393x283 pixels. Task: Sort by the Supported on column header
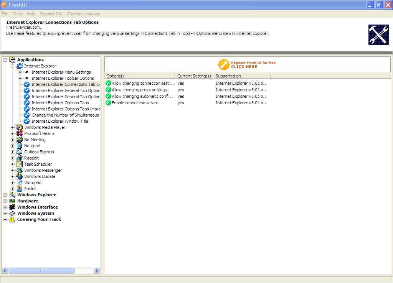point(242,76)
